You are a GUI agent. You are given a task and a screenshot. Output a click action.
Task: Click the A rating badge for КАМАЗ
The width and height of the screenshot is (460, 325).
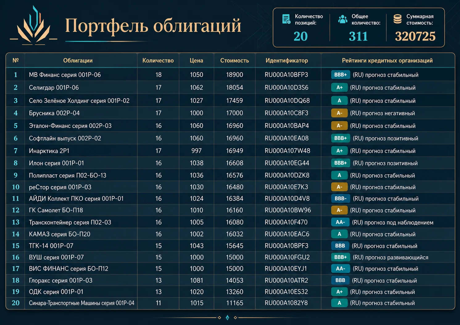[x=339, y=234]
